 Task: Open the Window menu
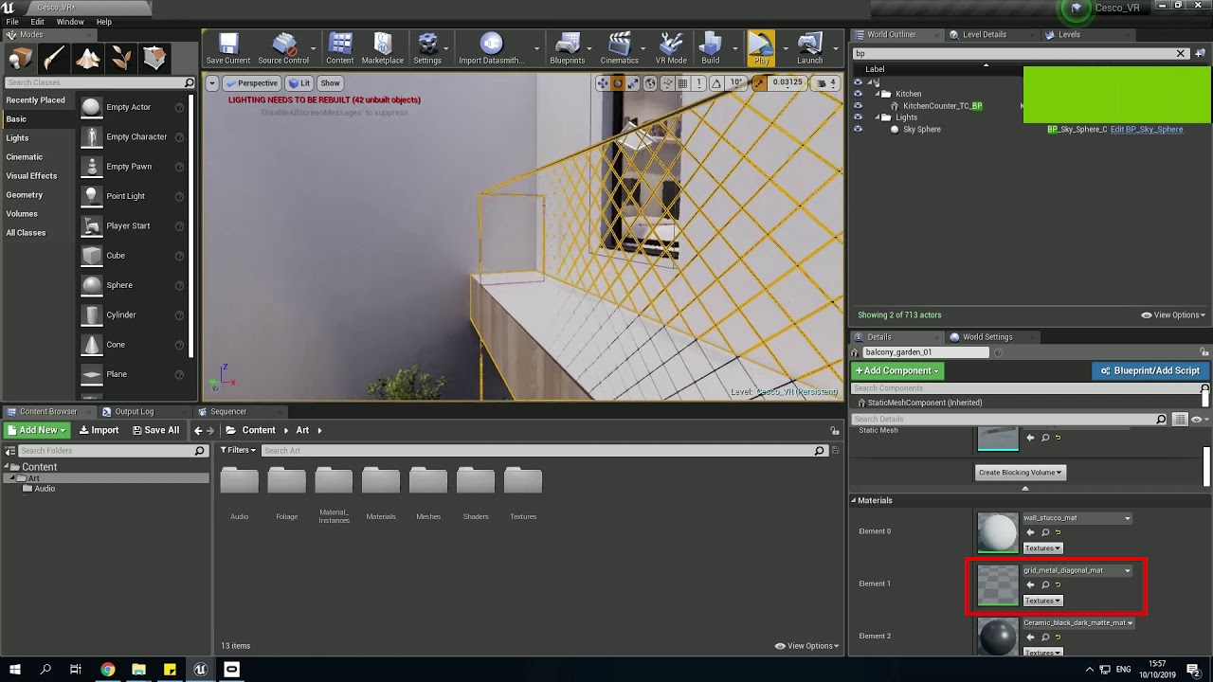pos(70,21)
